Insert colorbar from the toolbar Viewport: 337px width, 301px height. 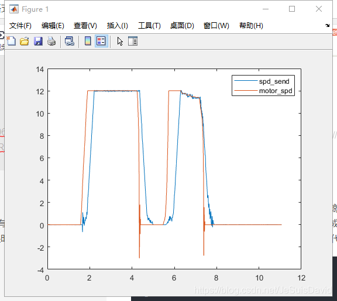tap(88, 41)
